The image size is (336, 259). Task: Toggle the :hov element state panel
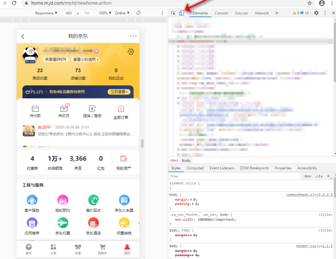307,176
